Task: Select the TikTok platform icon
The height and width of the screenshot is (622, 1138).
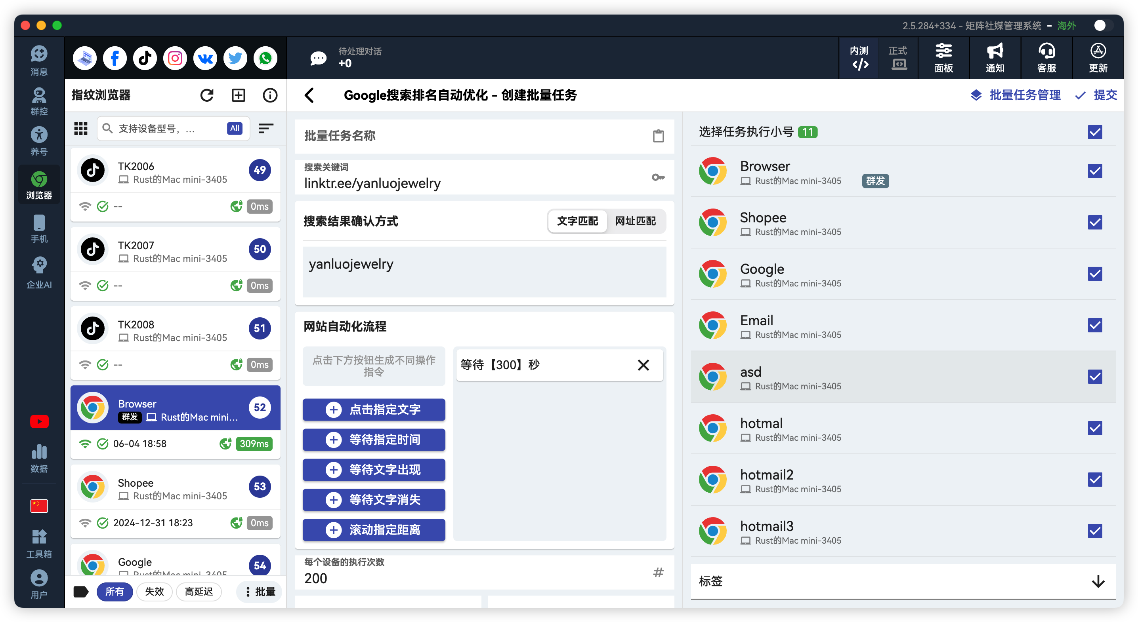Action: pyautogui.click(x=145, y=58)
